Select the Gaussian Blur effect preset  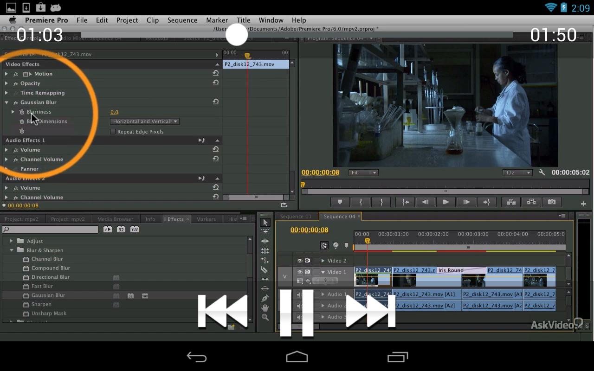pos(48,295)
